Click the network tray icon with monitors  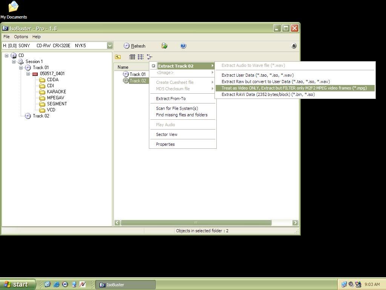(344, 284)
